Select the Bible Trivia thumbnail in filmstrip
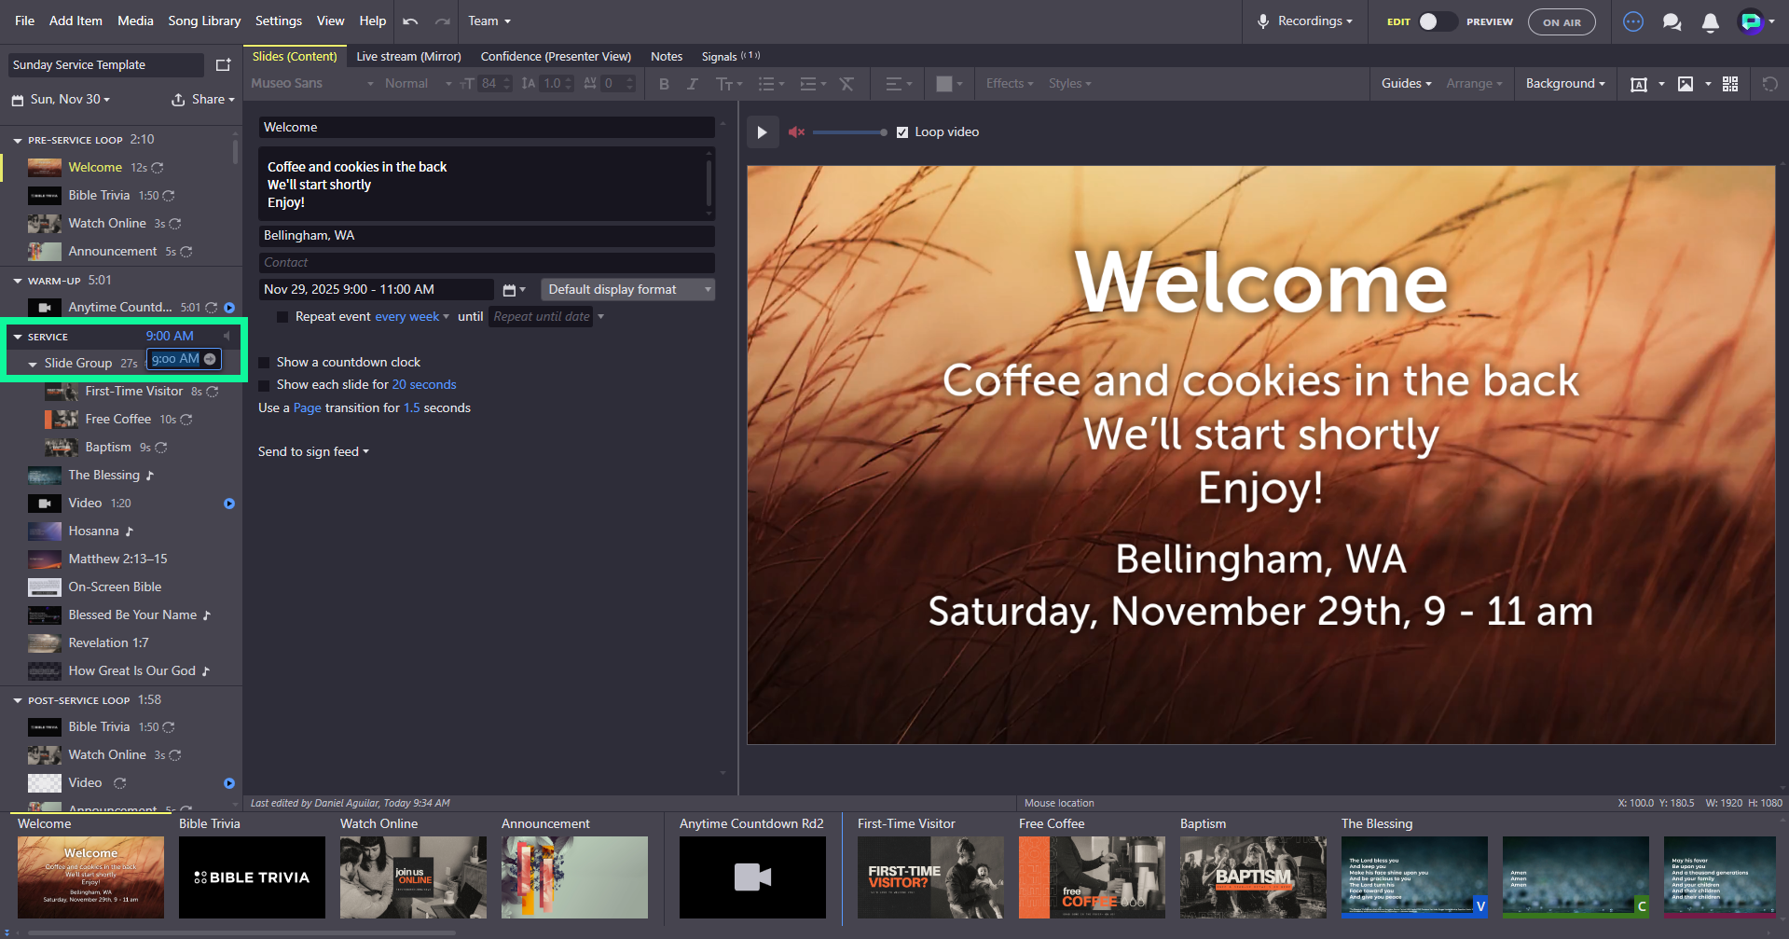This screenshot has height=939, width=1789. point(252,877)
